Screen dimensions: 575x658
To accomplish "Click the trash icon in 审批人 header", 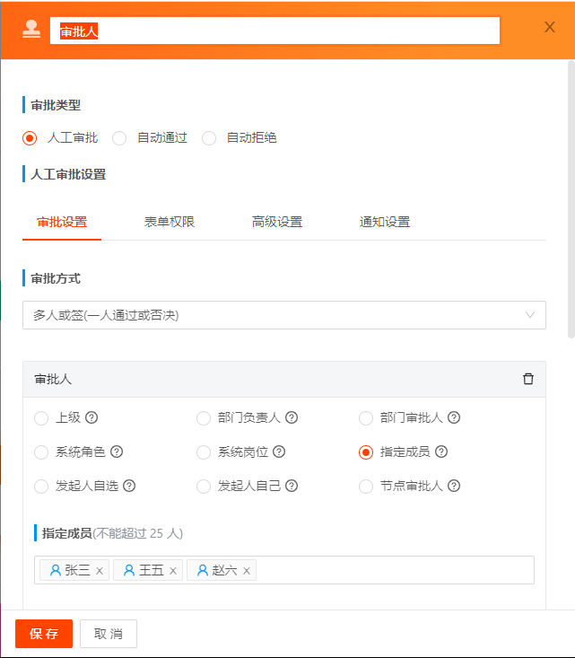I will [528, 379].
